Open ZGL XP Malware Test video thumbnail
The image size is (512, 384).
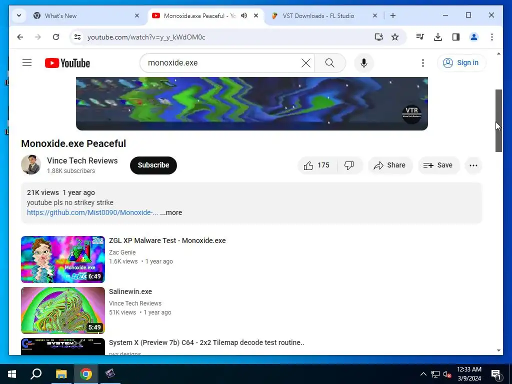[x=62, y=259]
